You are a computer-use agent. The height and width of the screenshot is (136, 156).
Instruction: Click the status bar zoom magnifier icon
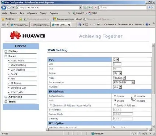click(x=140, y=133)
